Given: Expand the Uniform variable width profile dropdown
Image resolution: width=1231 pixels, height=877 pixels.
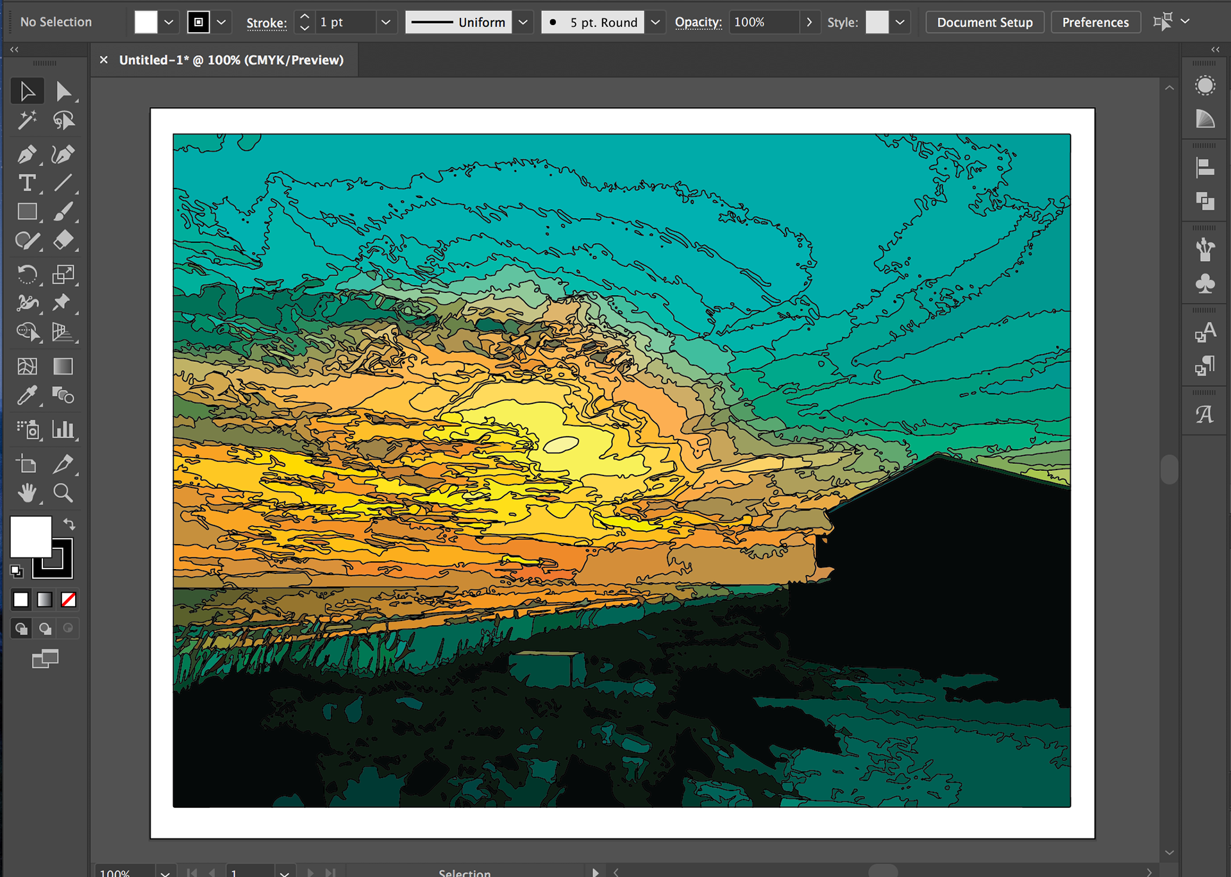Looking at the screenshot, I should (x=523, y=22).
